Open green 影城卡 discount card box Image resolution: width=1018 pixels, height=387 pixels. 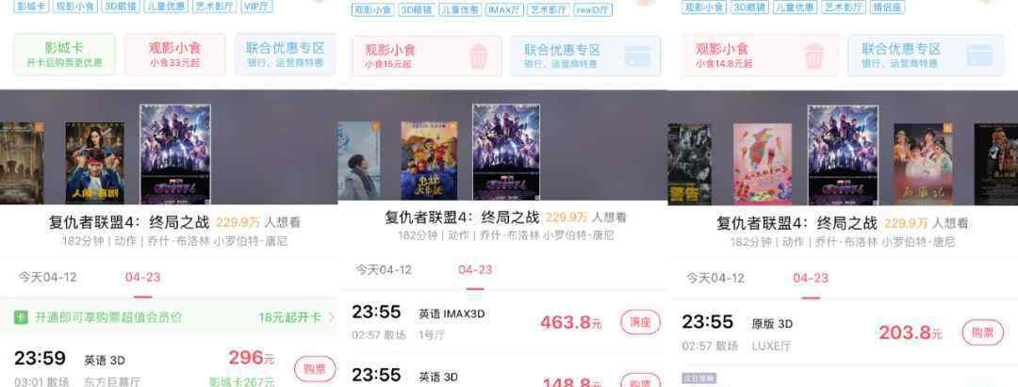[x=64, y=55]
